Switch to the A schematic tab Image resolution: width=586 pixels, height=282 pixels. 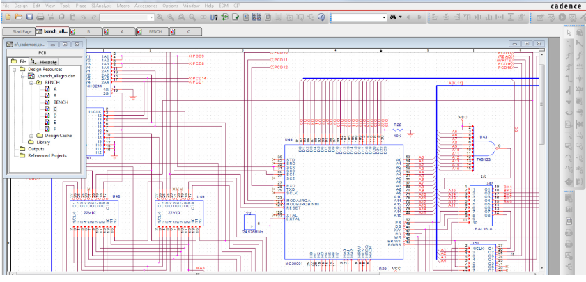[119, 32]
